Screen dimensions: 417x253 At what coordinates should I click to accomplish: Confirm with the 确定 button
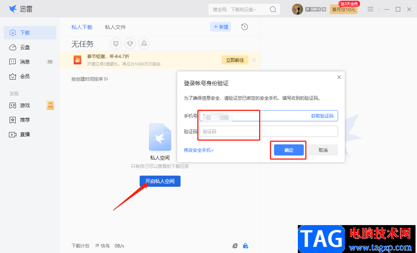pyautogui.click(x=289, y=150)
